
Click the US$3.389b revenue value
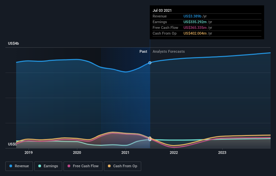192,16
